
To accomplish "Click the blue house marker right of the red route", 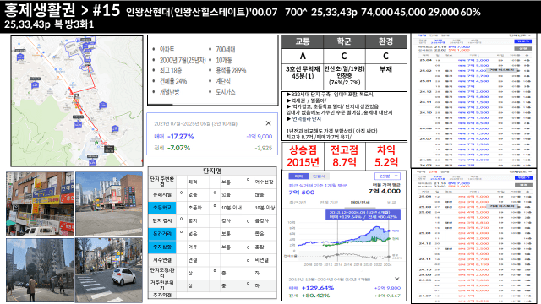I will click(x=102, y=105).
